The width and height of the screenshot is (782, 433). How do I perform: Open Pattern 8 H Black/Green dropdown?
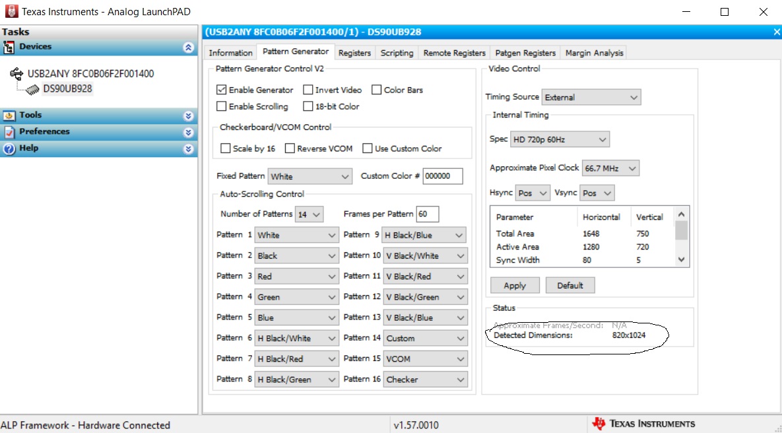(297, 380)
